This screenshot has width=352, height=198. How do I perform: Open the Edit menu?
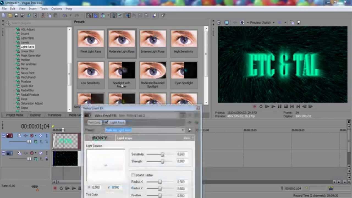(x=13, y=9)
